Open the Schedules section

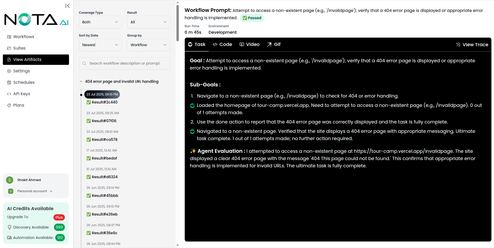(24, 82)
